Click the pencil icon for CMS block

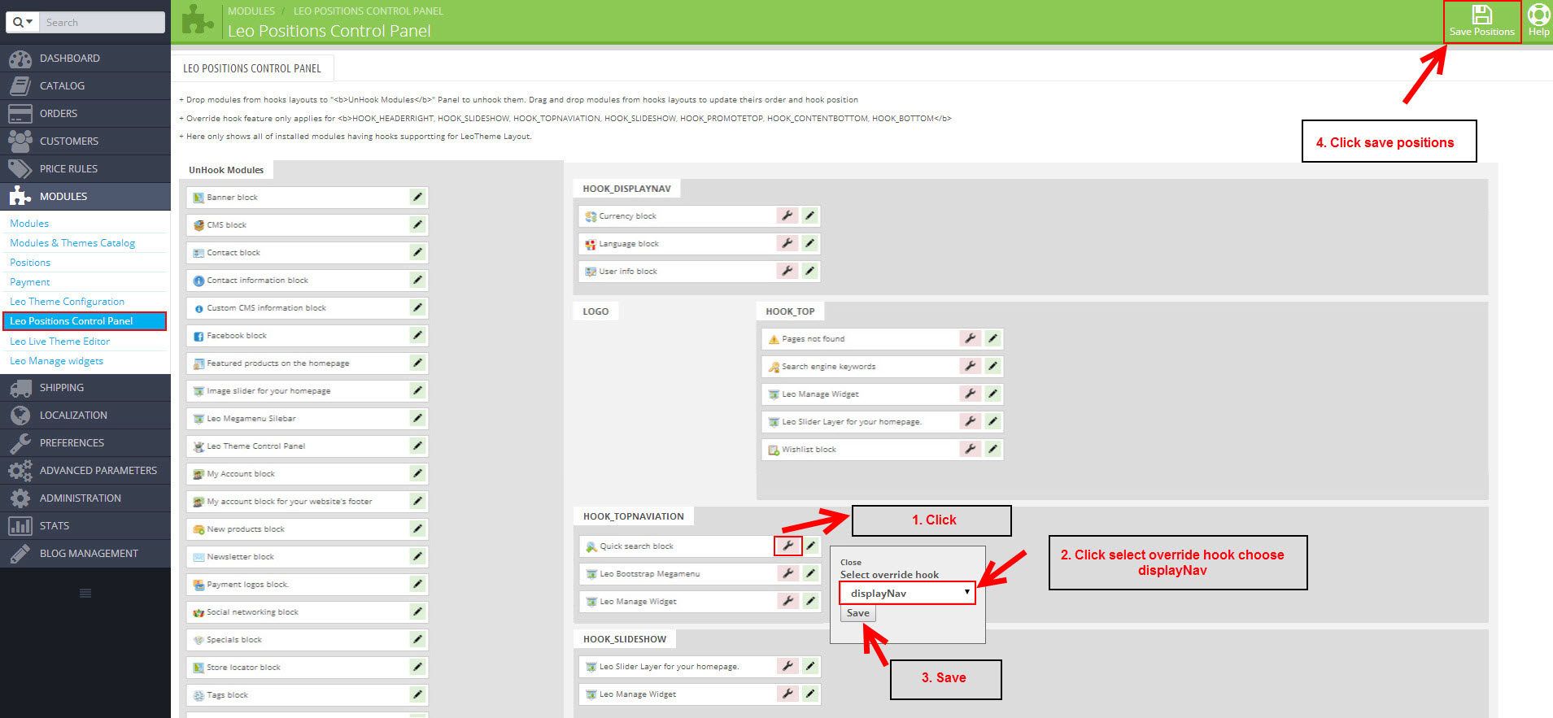(x=417, y=224)
